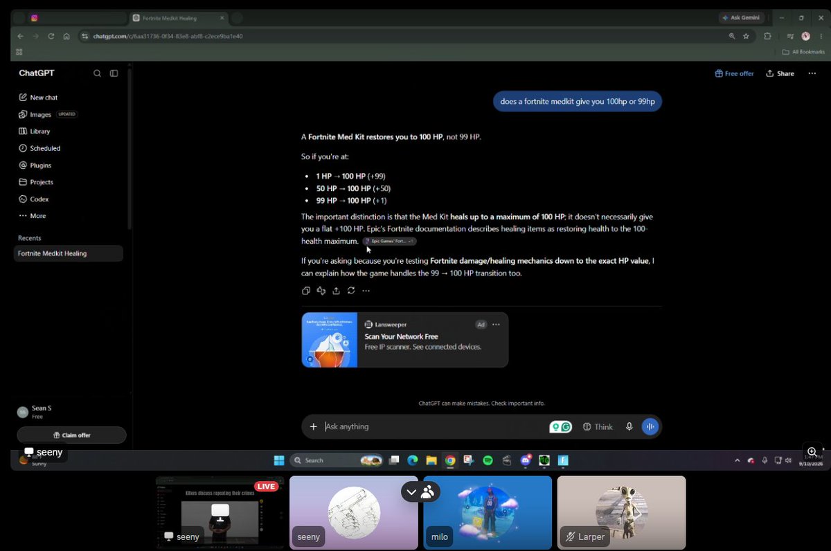The height and width of the screenshot is (551, 831).
Task: Go to the browser home page
Action: (66, 36)
